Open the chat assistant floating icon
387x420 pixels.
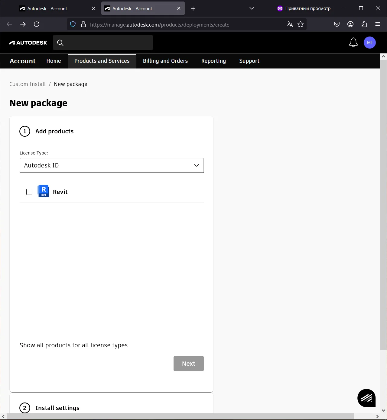pos(366,398)
